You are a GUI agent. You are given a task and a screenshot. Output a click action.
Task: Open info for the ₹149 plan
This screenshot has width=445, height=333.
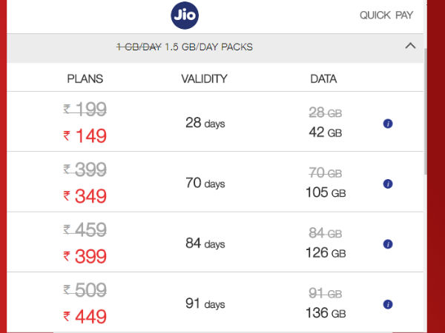388,124
